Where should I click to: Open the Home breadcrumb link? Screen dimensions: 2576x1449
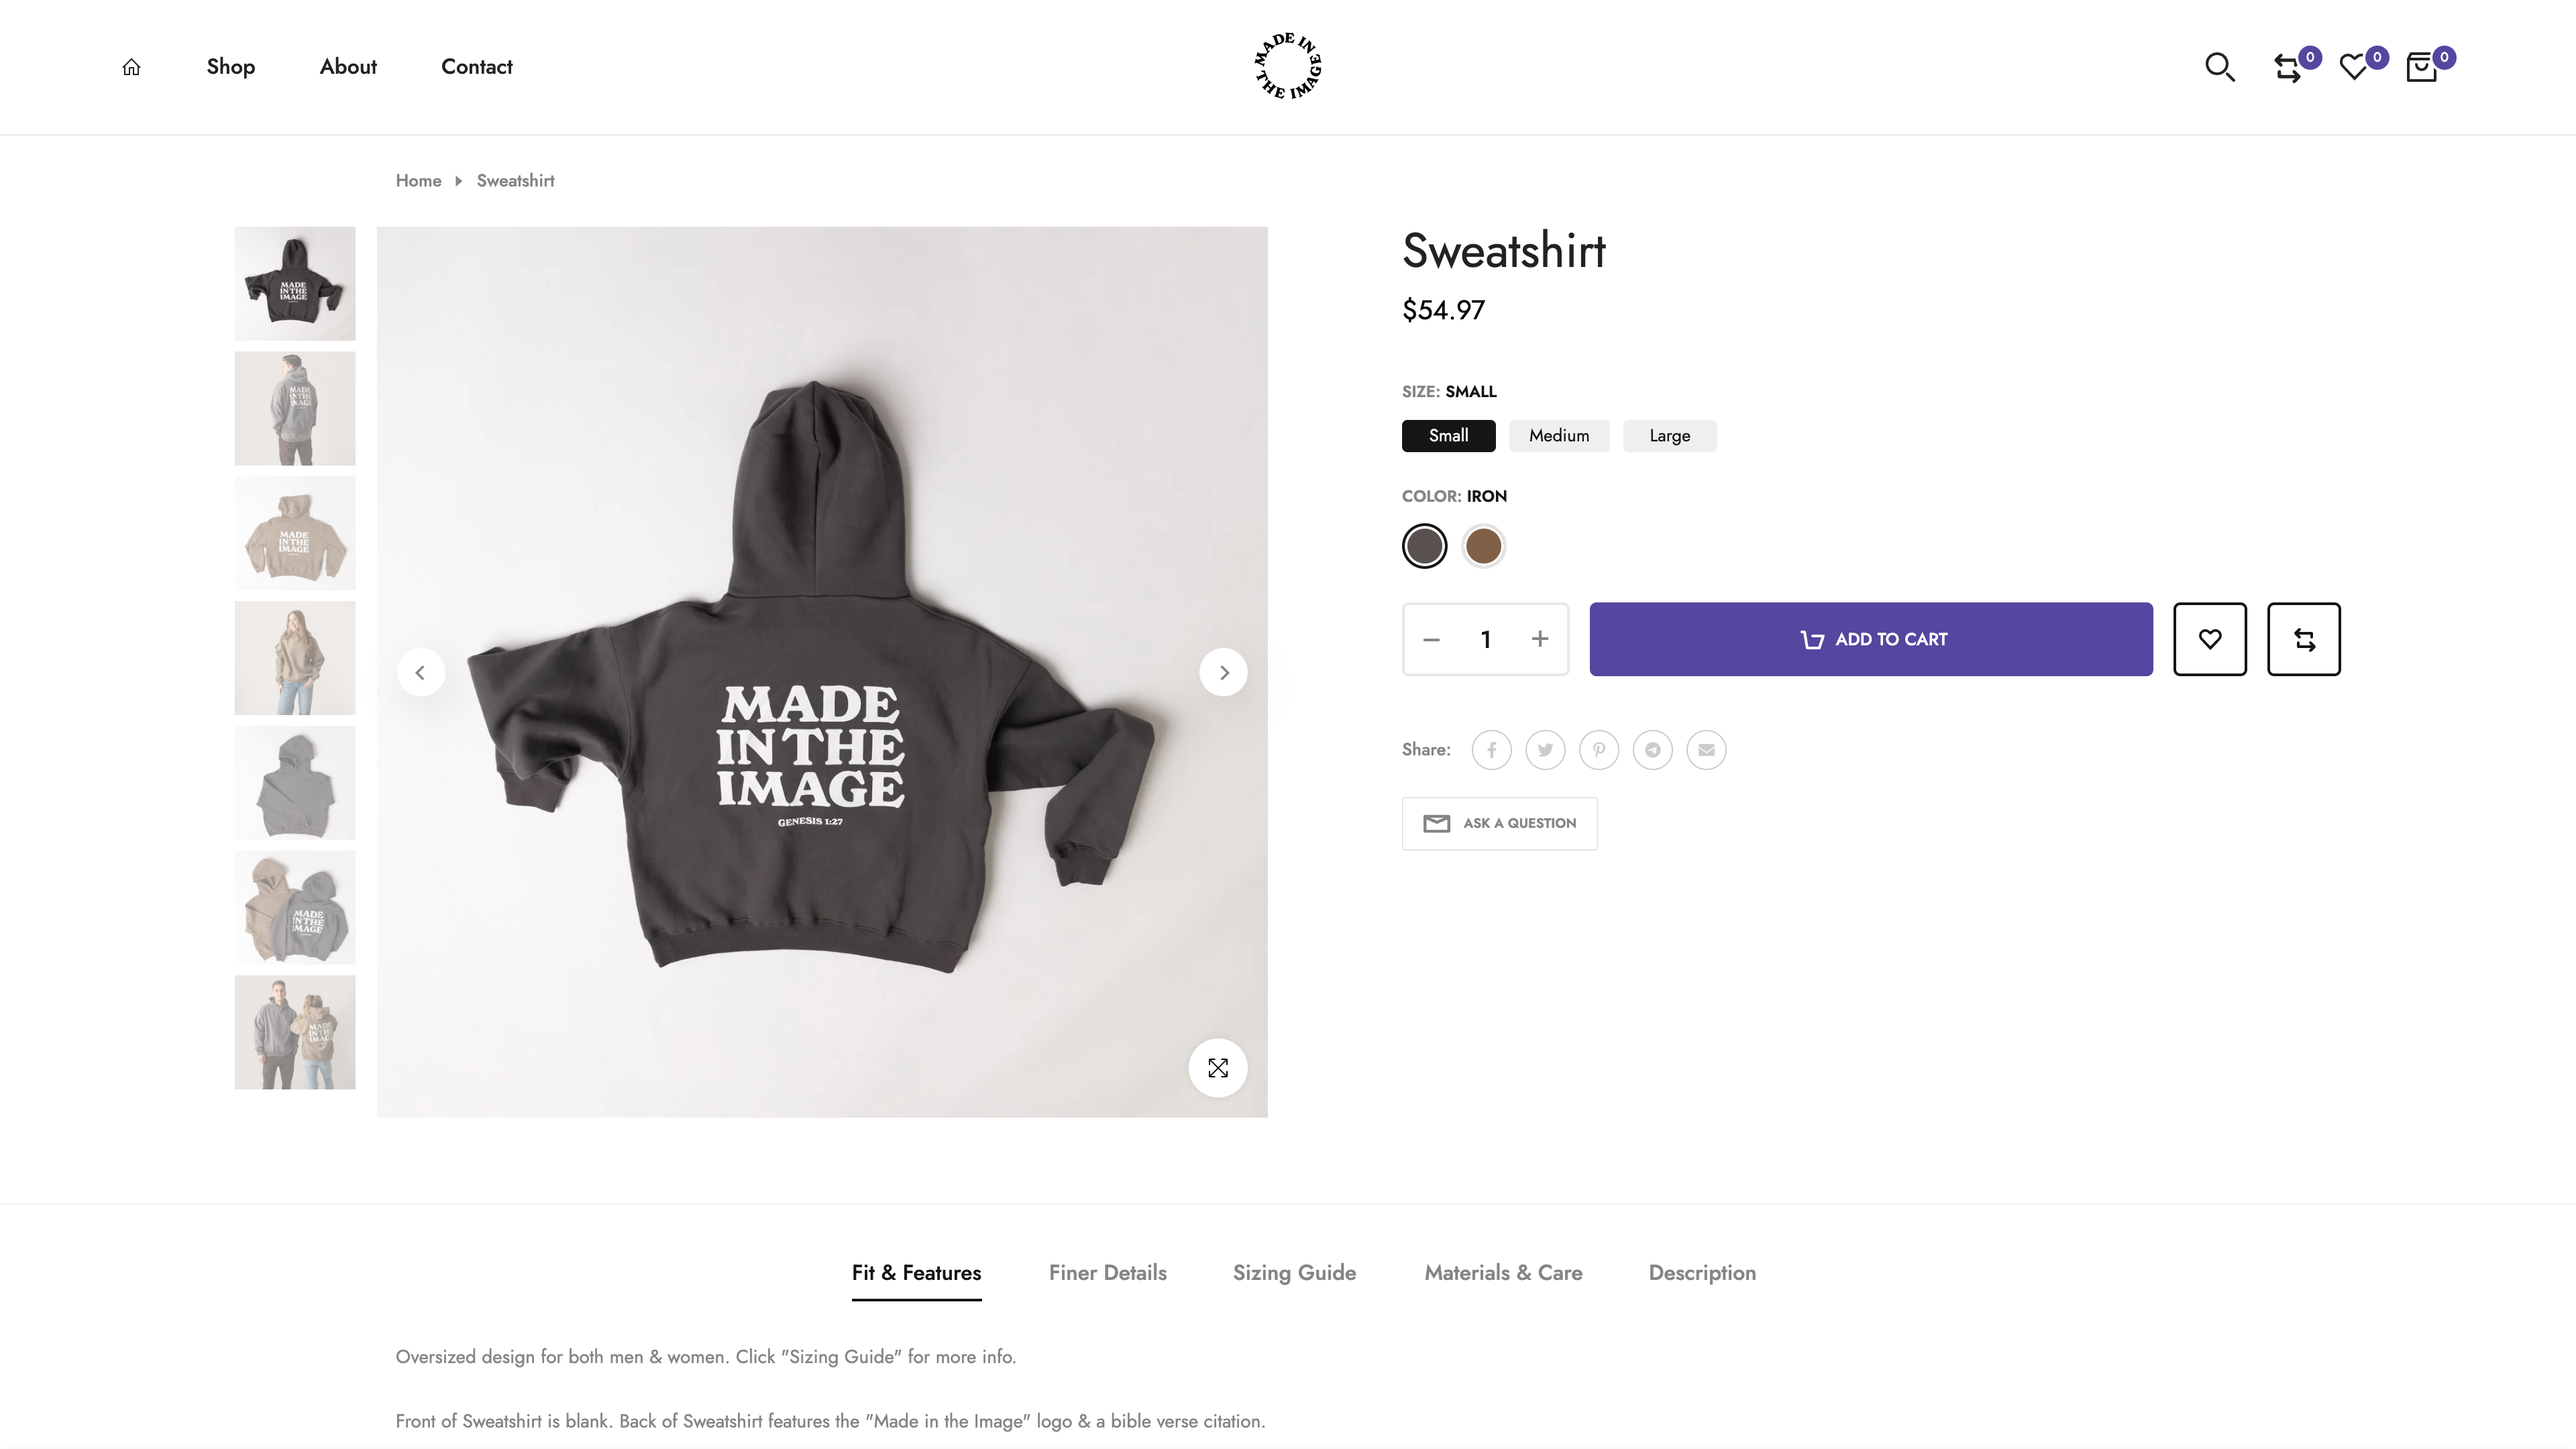[418, 180]
